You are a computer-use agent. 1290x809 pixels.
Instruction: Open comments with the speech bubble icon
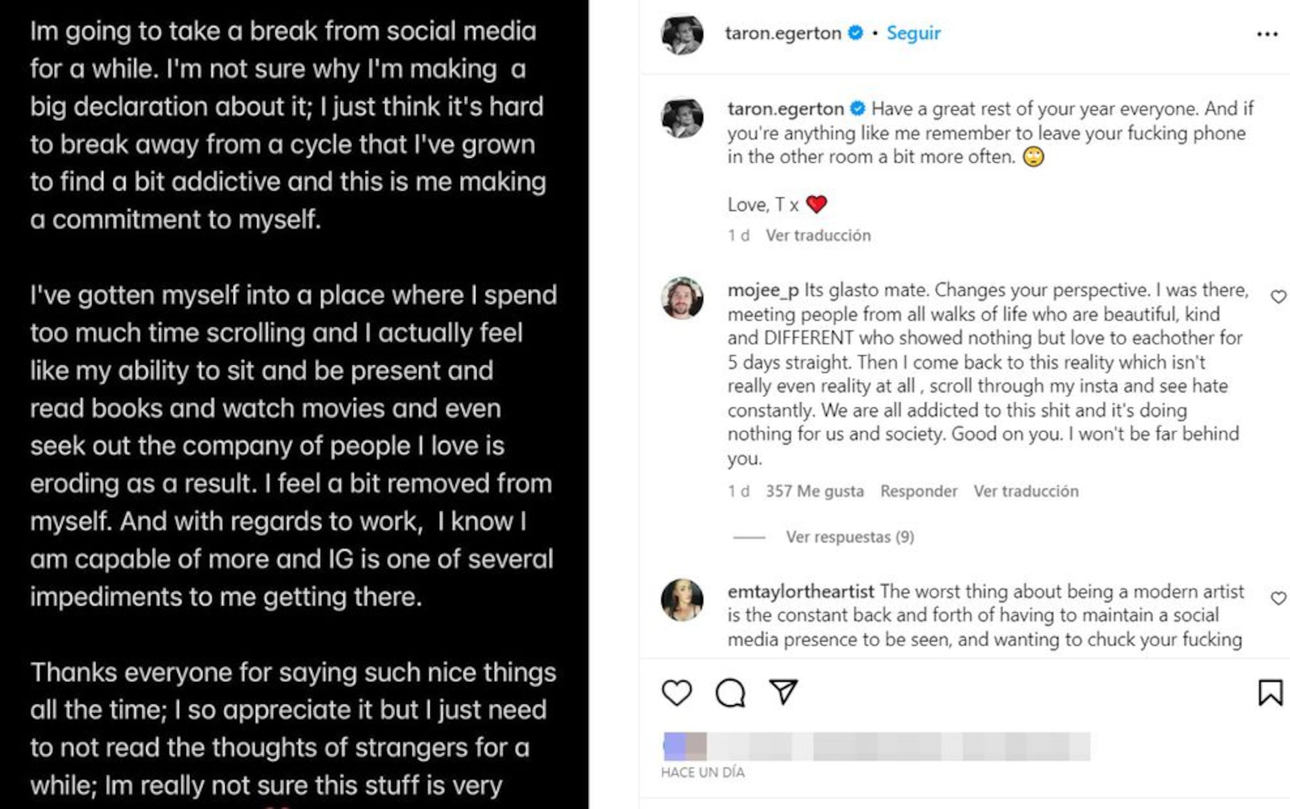(x=730, y=693)
